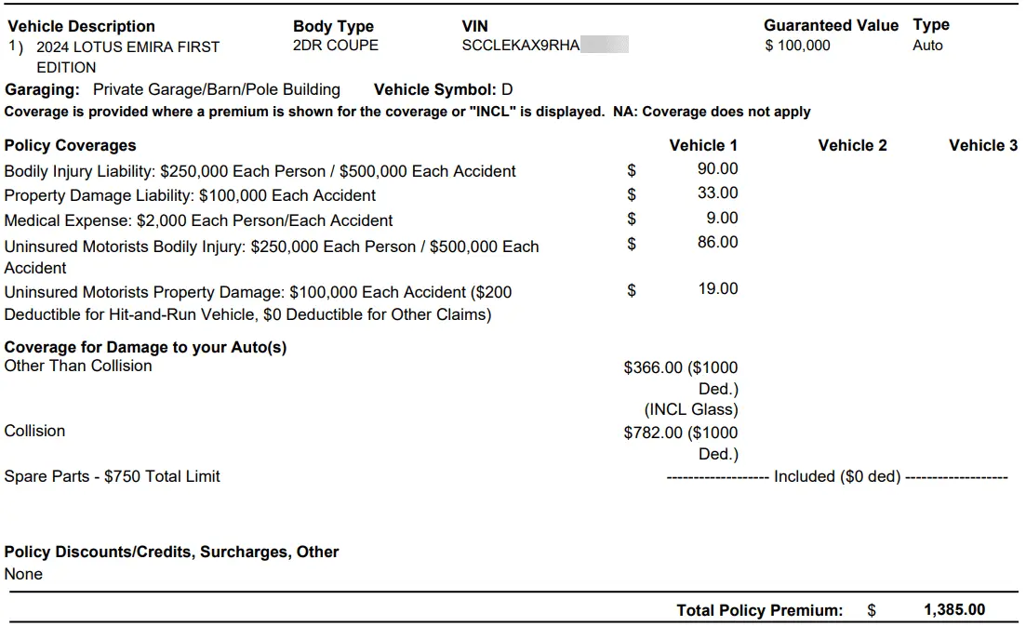Screen dimensions: 1026x626
Task: Click the Property Damage Liability line
Action: click(x=190, y=196)
